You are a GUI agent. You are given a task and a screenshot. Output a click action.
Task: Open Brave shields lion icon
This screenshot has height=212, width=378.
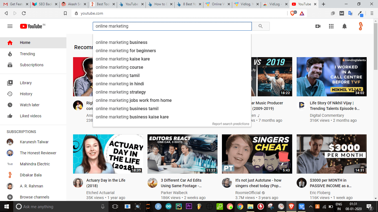coord(293,13)
